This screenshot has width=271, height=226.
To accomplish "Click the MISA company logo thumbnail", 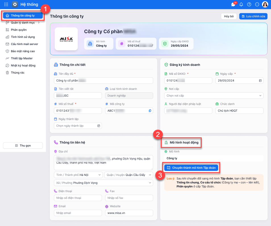I will coord(66,39).
